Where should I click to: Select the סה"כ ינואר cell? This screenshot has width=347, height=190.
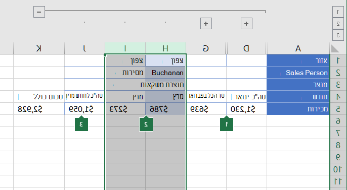click(x=246, y=97)
